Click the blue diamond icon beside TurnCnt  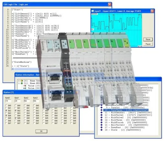tap(101, 107)
